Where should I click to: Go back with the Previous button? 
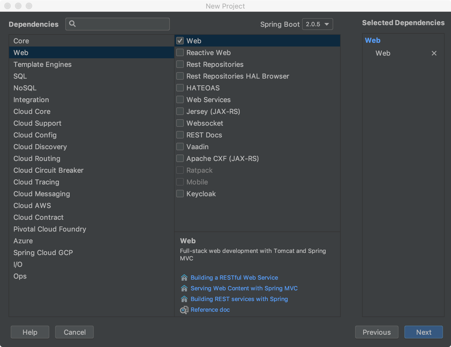point(376,332)
